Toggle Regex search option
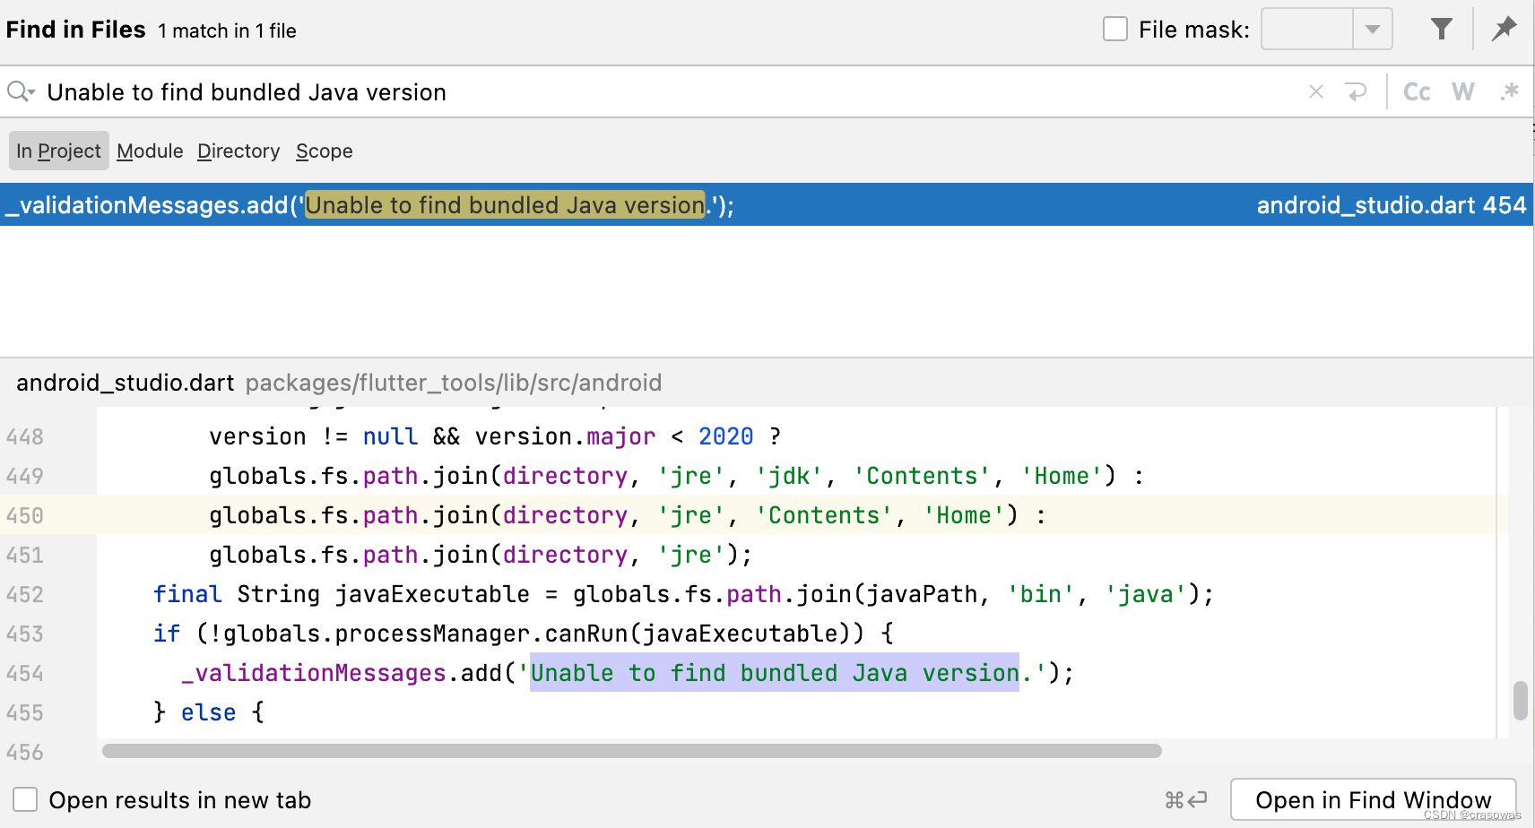 pos(1510,91)
